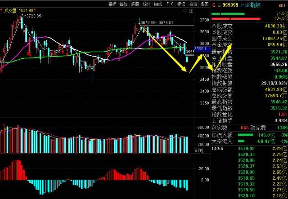
Task: Click the red arrow after 4631.98 value
Action: (x=34, y=10)
